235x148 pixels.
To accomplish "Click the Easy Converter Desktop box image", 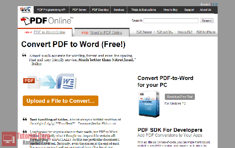I will [x=149, y=104].
